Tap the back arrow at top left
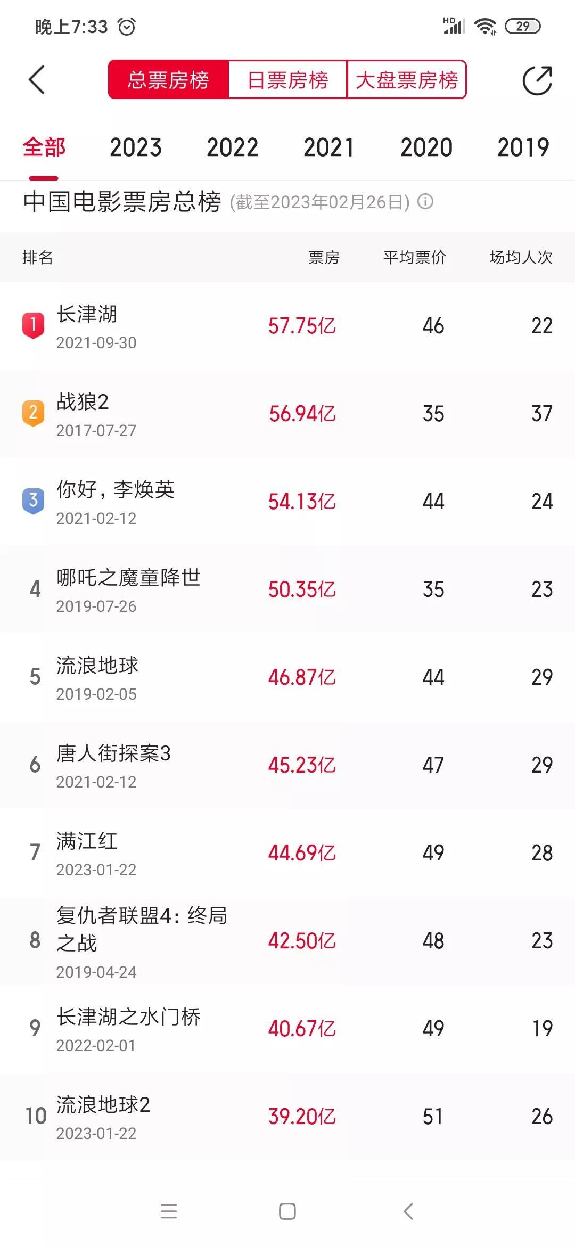The height and width of the screenshot is (1246, 575). tap(36, 80)
